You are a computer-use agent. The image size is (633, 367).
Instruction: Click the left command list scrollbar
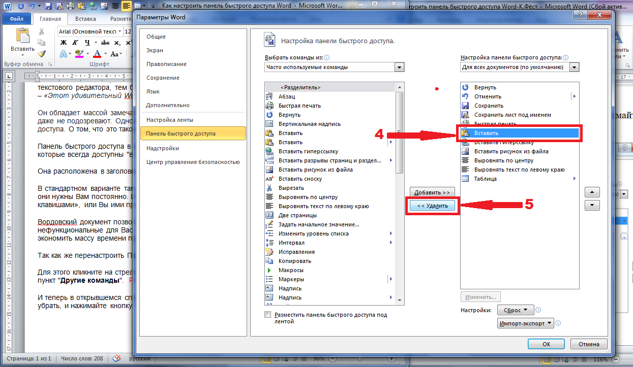(400, 193)
